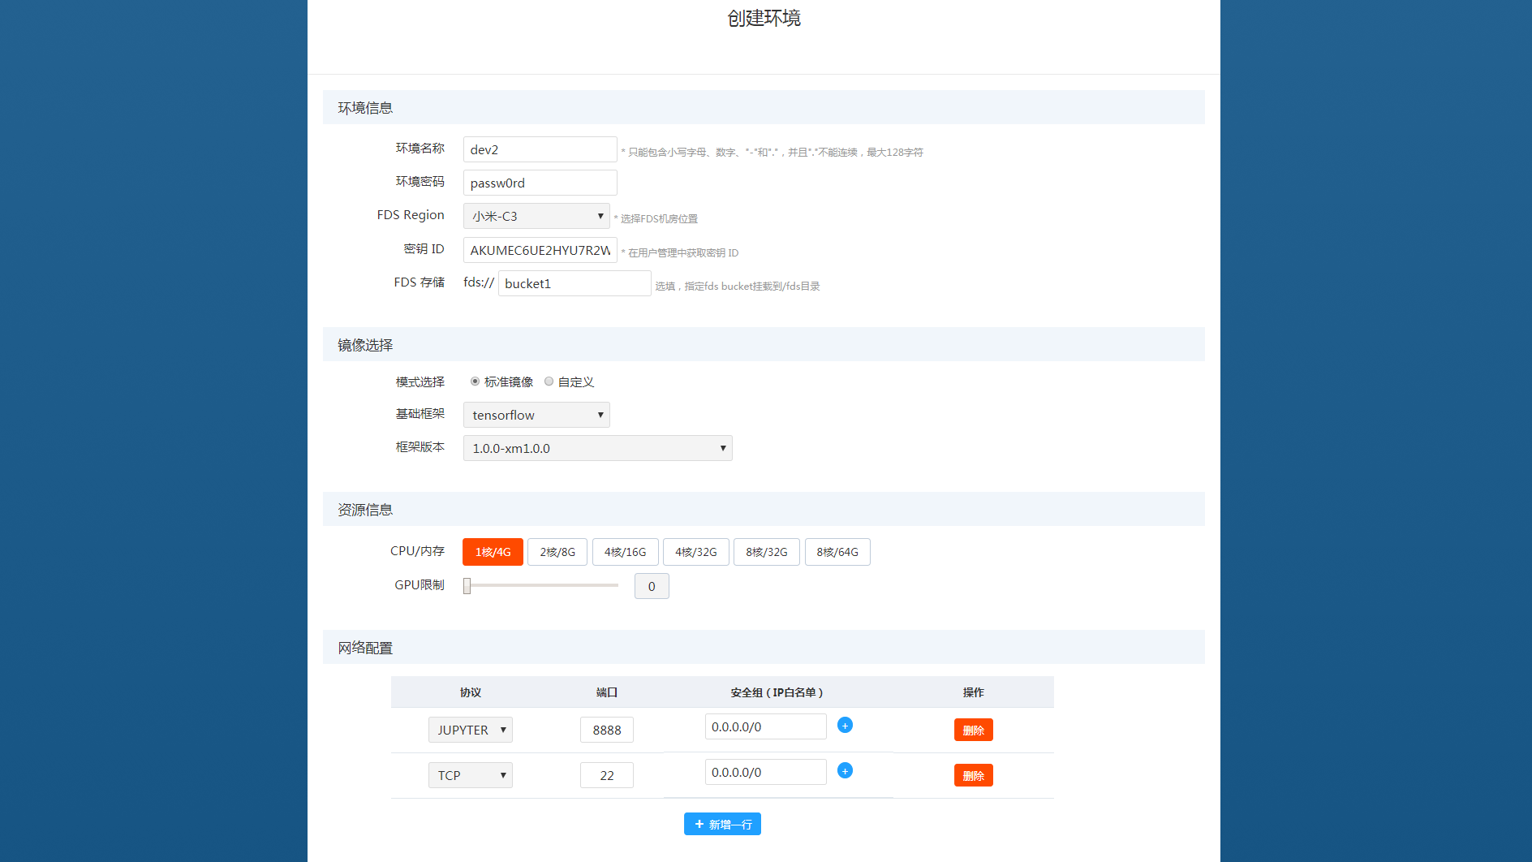Open the FDS Region dropdown 小米-C3
The height and width of the screenshot is (862, 1532).
point(536,216)
